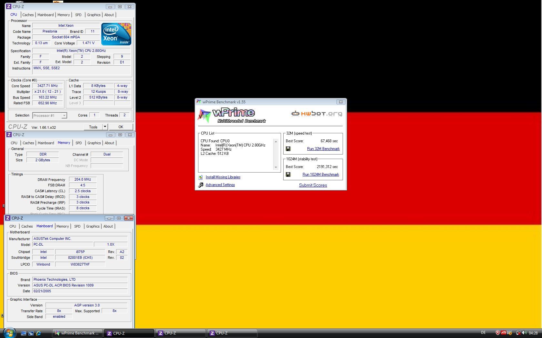Select About tab in the Mainboard CPU-Z window
This screenshot has width=542, height=338.
pyautogui.click(x=108, y=226)
